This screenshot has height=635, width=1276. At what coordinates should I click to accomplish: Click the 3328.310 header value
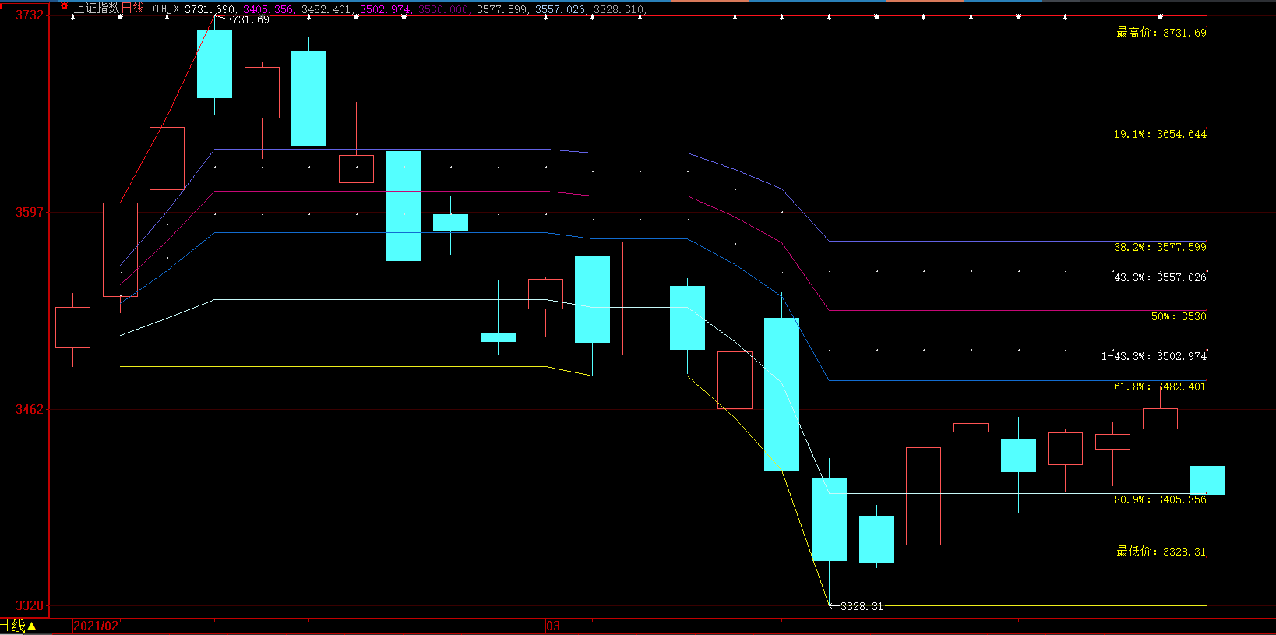(619, 9)
